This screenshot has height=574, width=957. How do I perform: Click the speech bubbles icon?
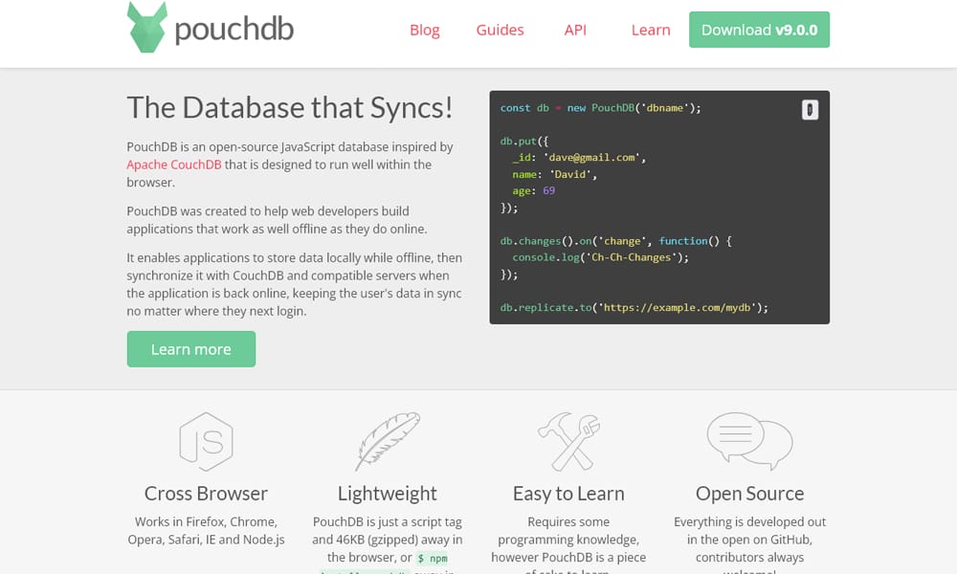pyautogui.click(x=749, y=441)
